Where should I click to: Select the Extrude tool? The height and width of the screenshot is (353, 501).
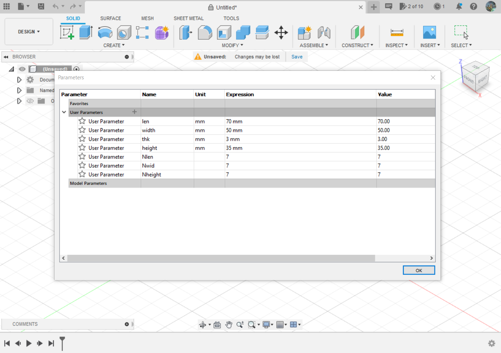click(x=86, y=33)
